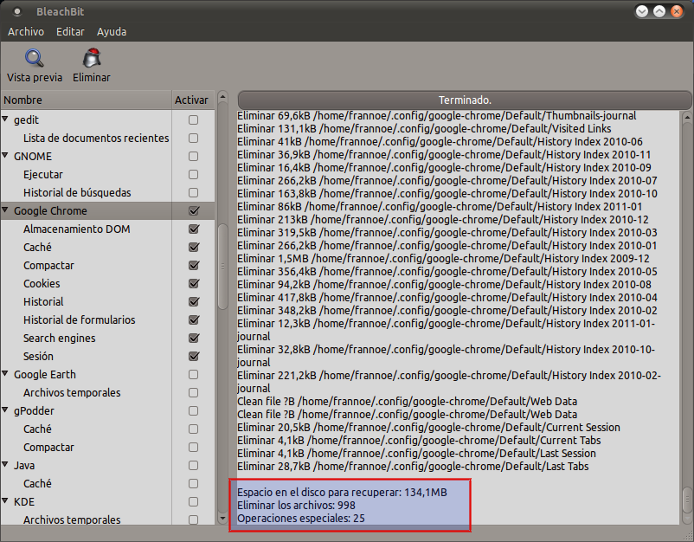This screenshot has width=694, height=542.
Task: Select the Compactar row under Google Chrome
Action: pos(108,265)
